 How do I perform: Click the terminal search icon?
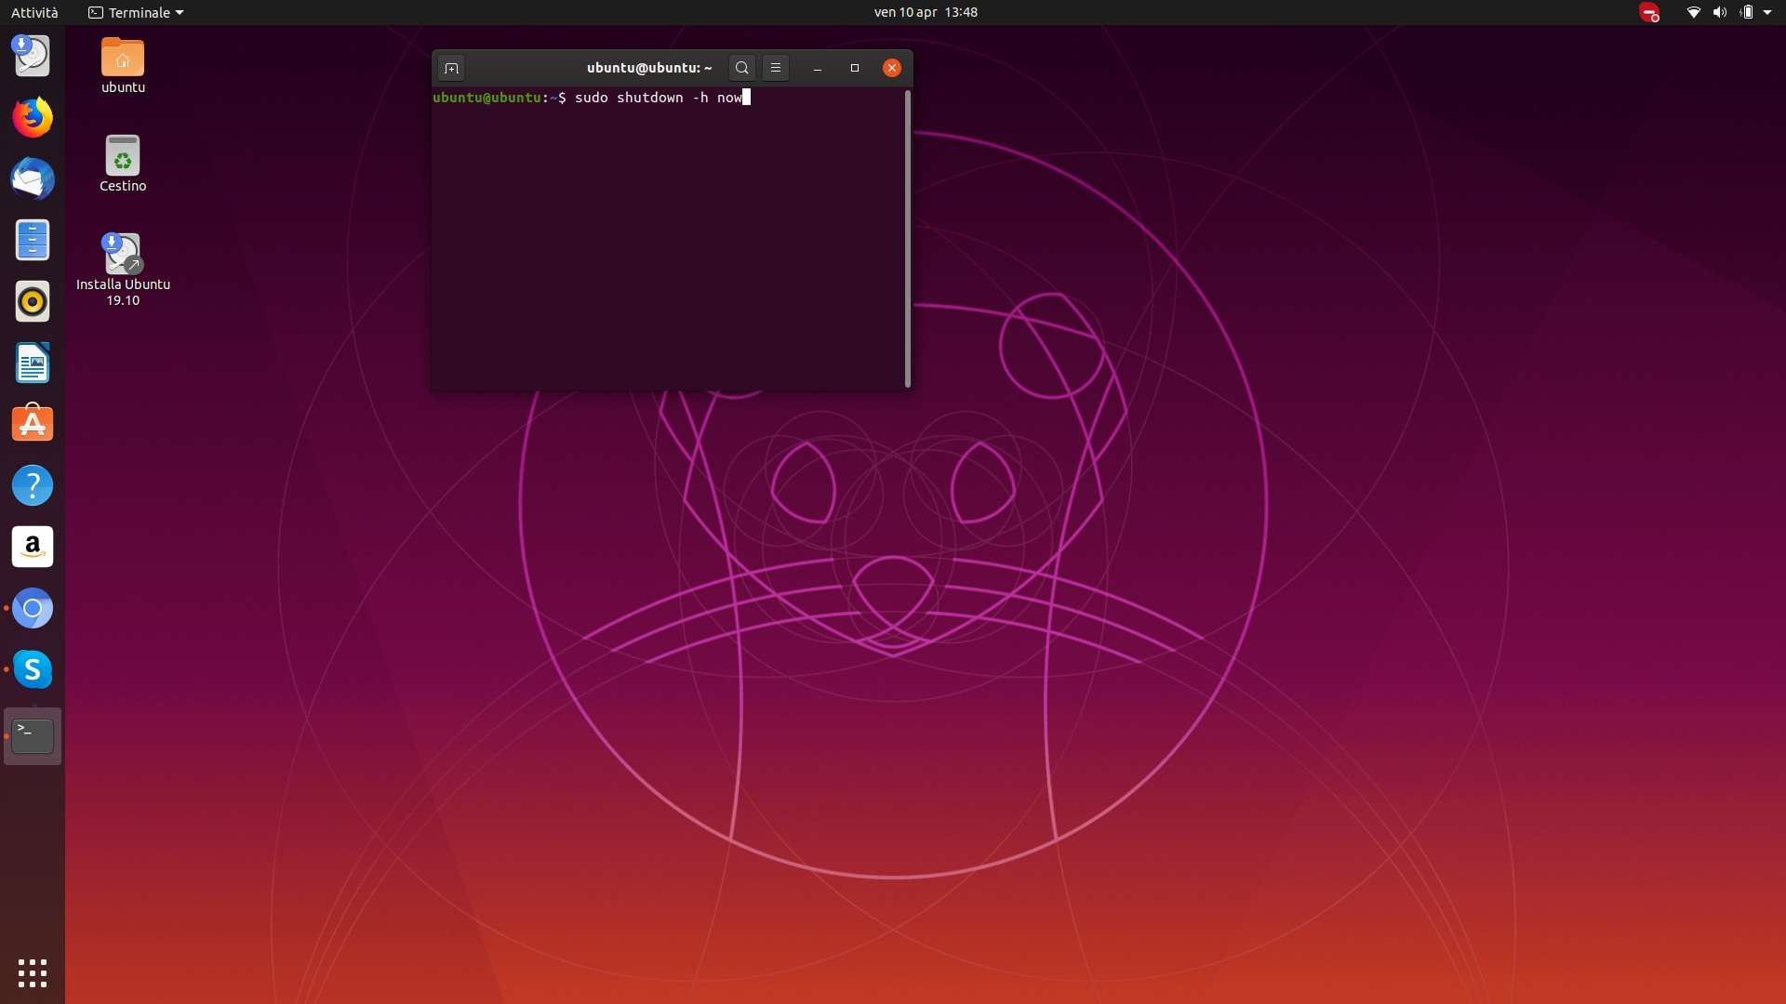[x=741, y=68]
